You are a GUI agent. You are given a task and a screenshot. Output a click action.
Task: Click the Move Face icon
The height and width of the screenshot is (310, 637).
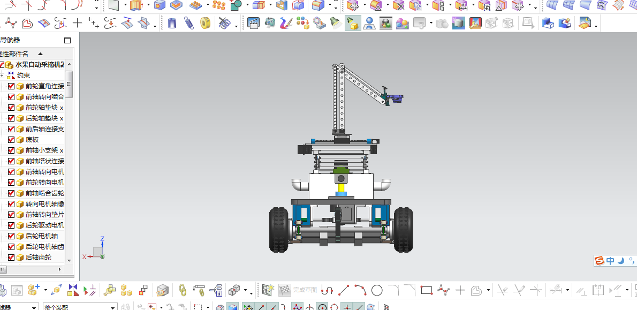click(x=353, y=5)
